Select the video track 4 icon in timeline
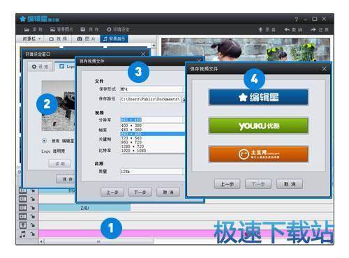 23,216
